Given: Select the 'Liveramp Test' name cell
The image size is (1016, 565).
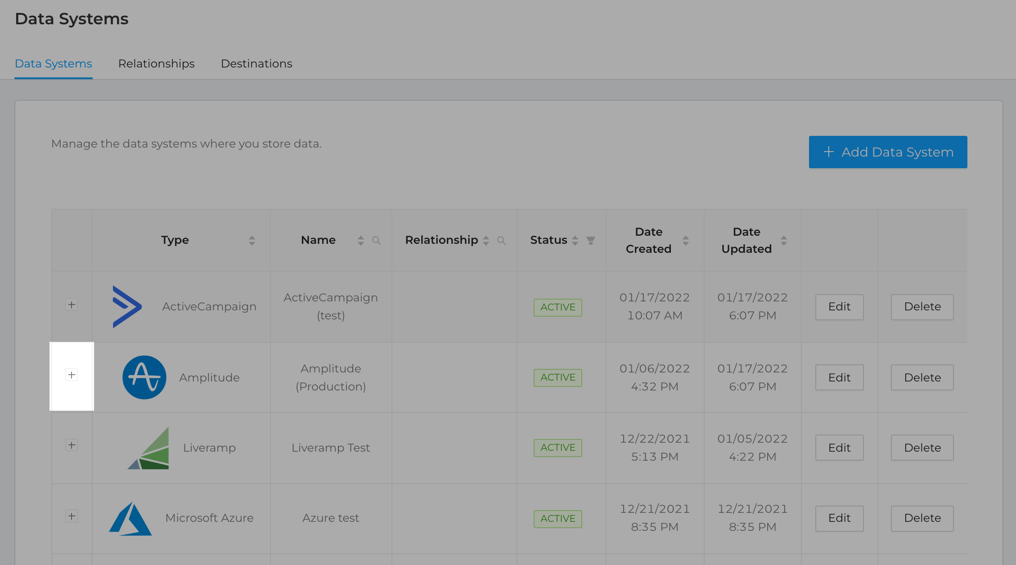Looking at the screenshot, I should pos(331,448).
